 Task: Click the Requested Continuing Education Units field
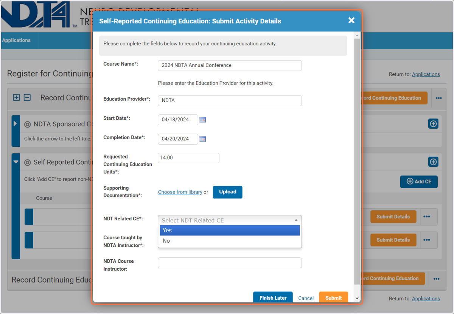coord(188,158)
